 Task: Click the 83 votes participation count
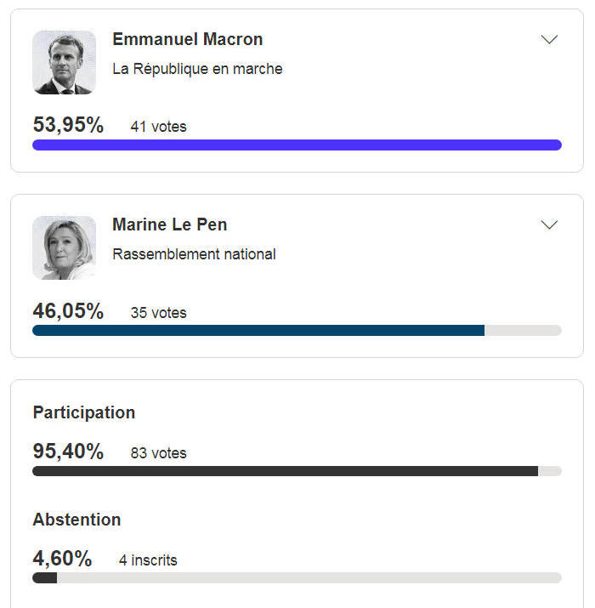point(159,453)
